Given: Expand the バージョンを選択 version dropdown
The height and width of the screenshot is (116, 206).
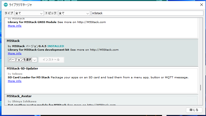Looking at the screenshot, I should tap(22, 60).
